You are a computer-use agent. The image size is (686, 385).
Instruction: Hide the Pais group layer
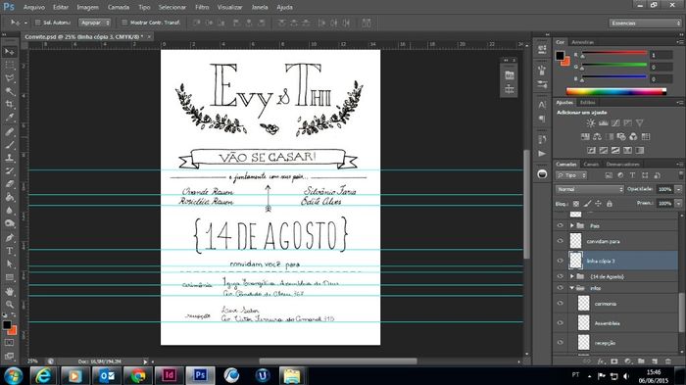[560, 225]
